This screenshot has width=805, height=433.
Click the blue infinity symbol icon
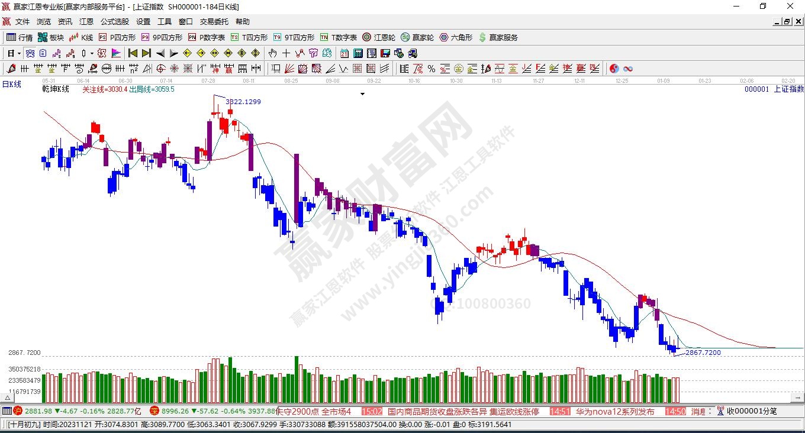click(628, 69)
